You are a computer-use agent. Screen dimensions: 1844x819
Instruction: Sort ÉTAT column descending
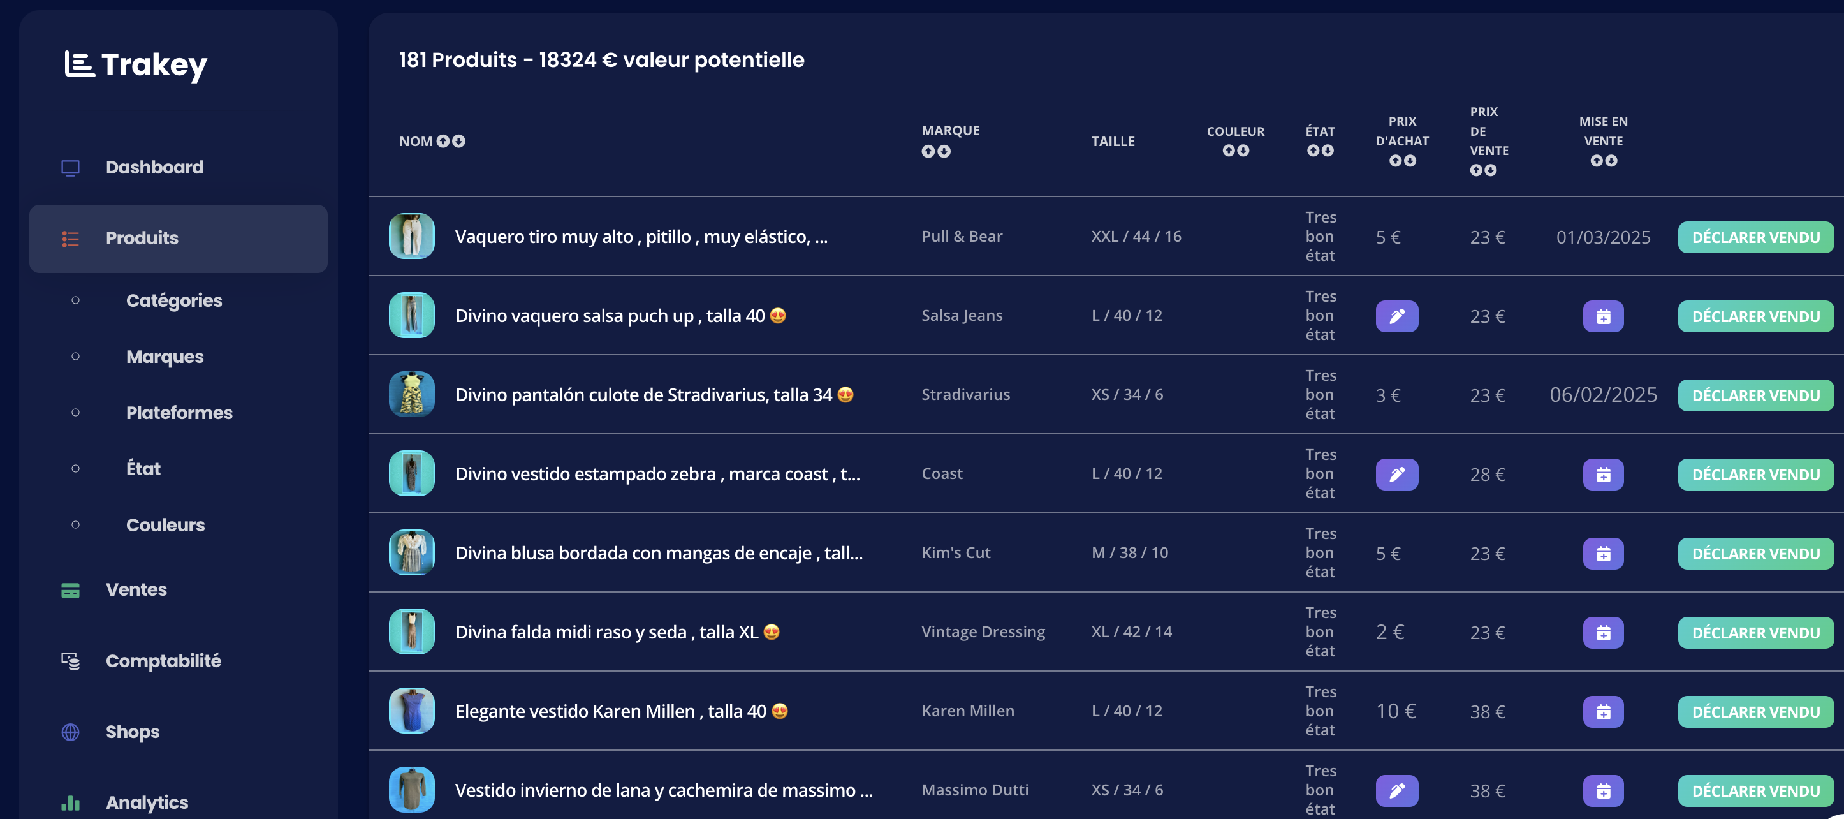(x=1328, y=151)
